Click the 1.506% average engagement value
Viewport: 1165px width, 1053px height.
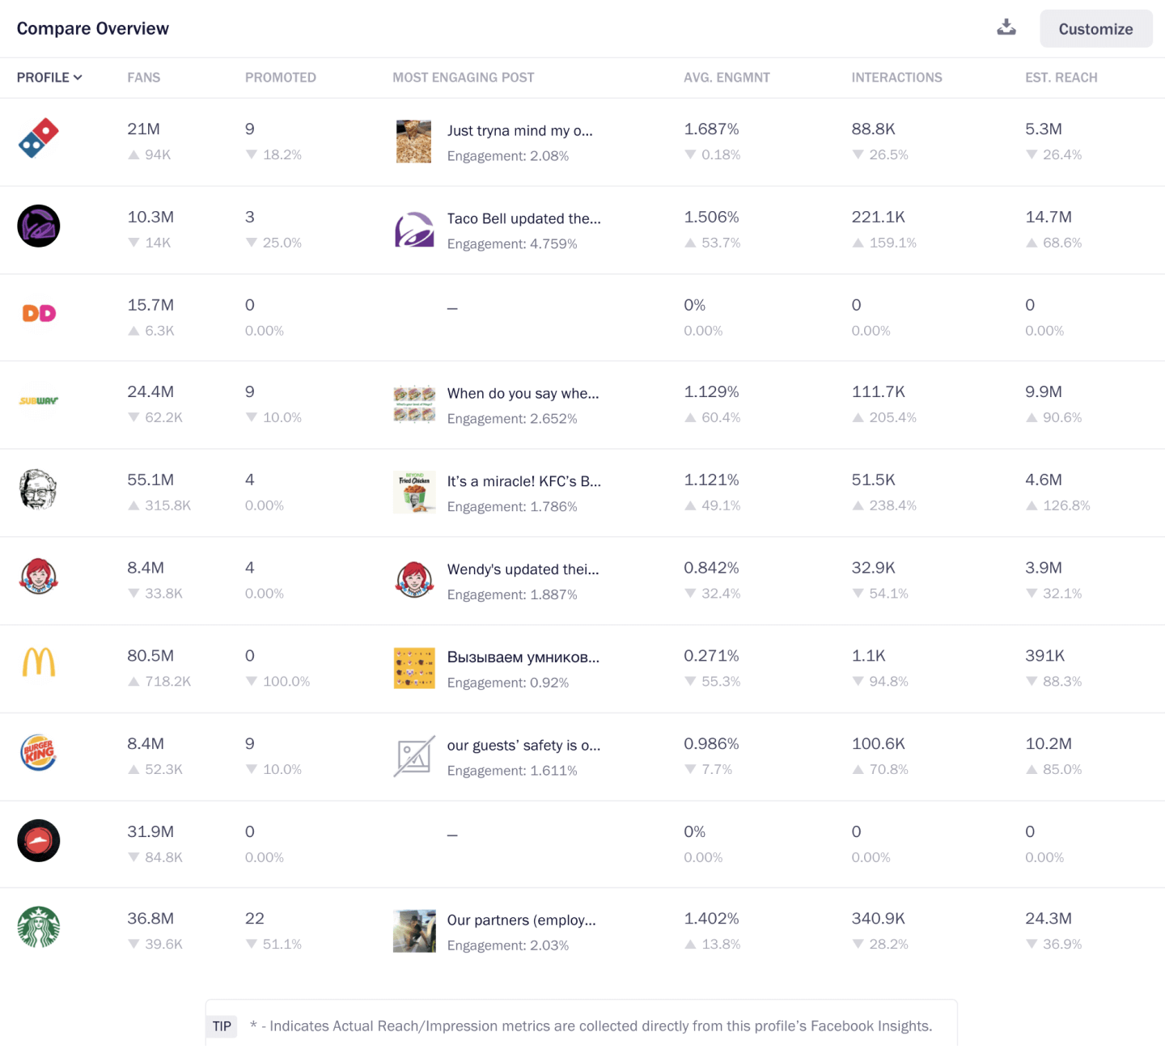click(x=711, y=217)
